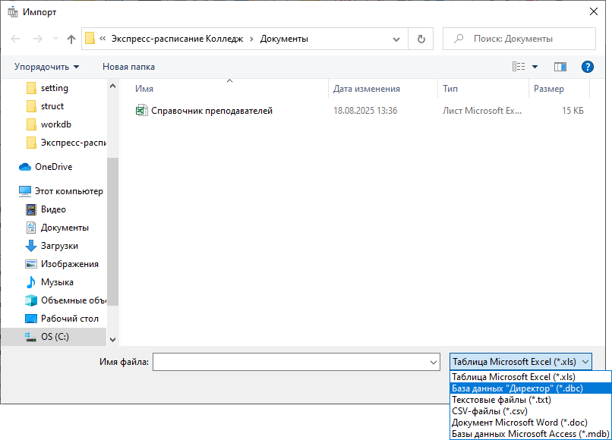The height and width of the screenshot is (440, 612).
Task: Select OS (C:) drive in sidebar
Action: tap(55, 336)
